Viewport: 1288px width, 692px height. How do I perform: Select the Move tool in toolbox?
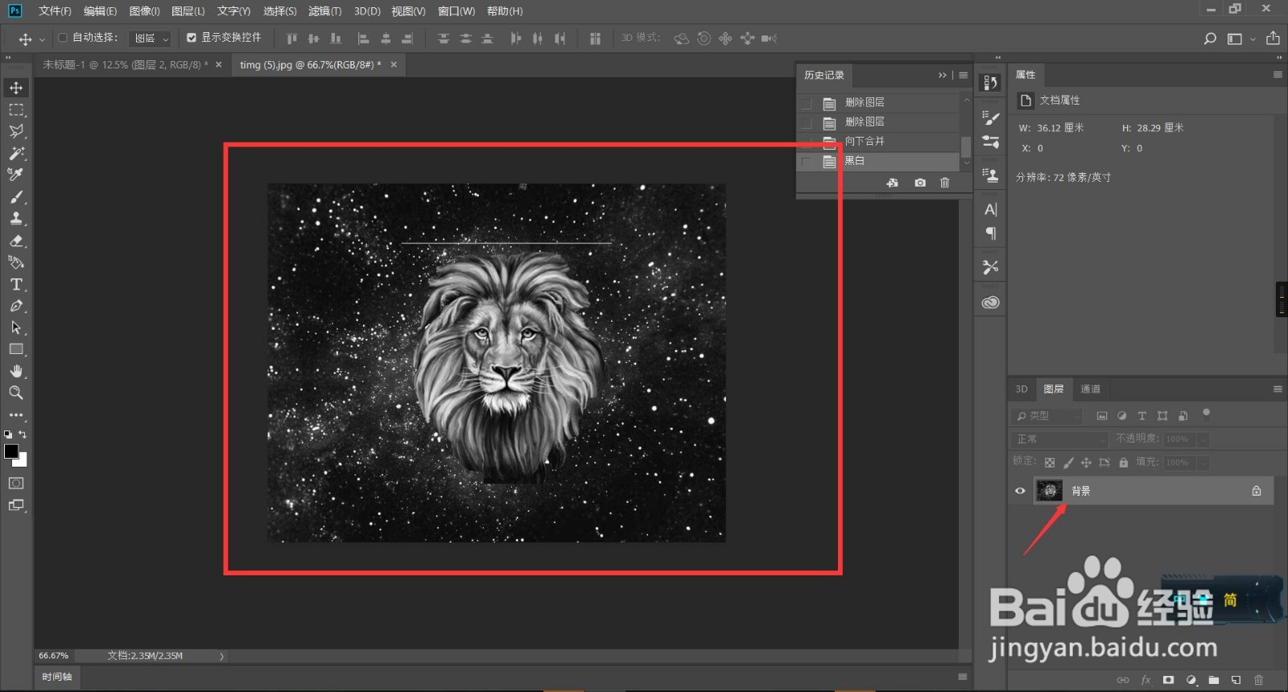point(16,88)
